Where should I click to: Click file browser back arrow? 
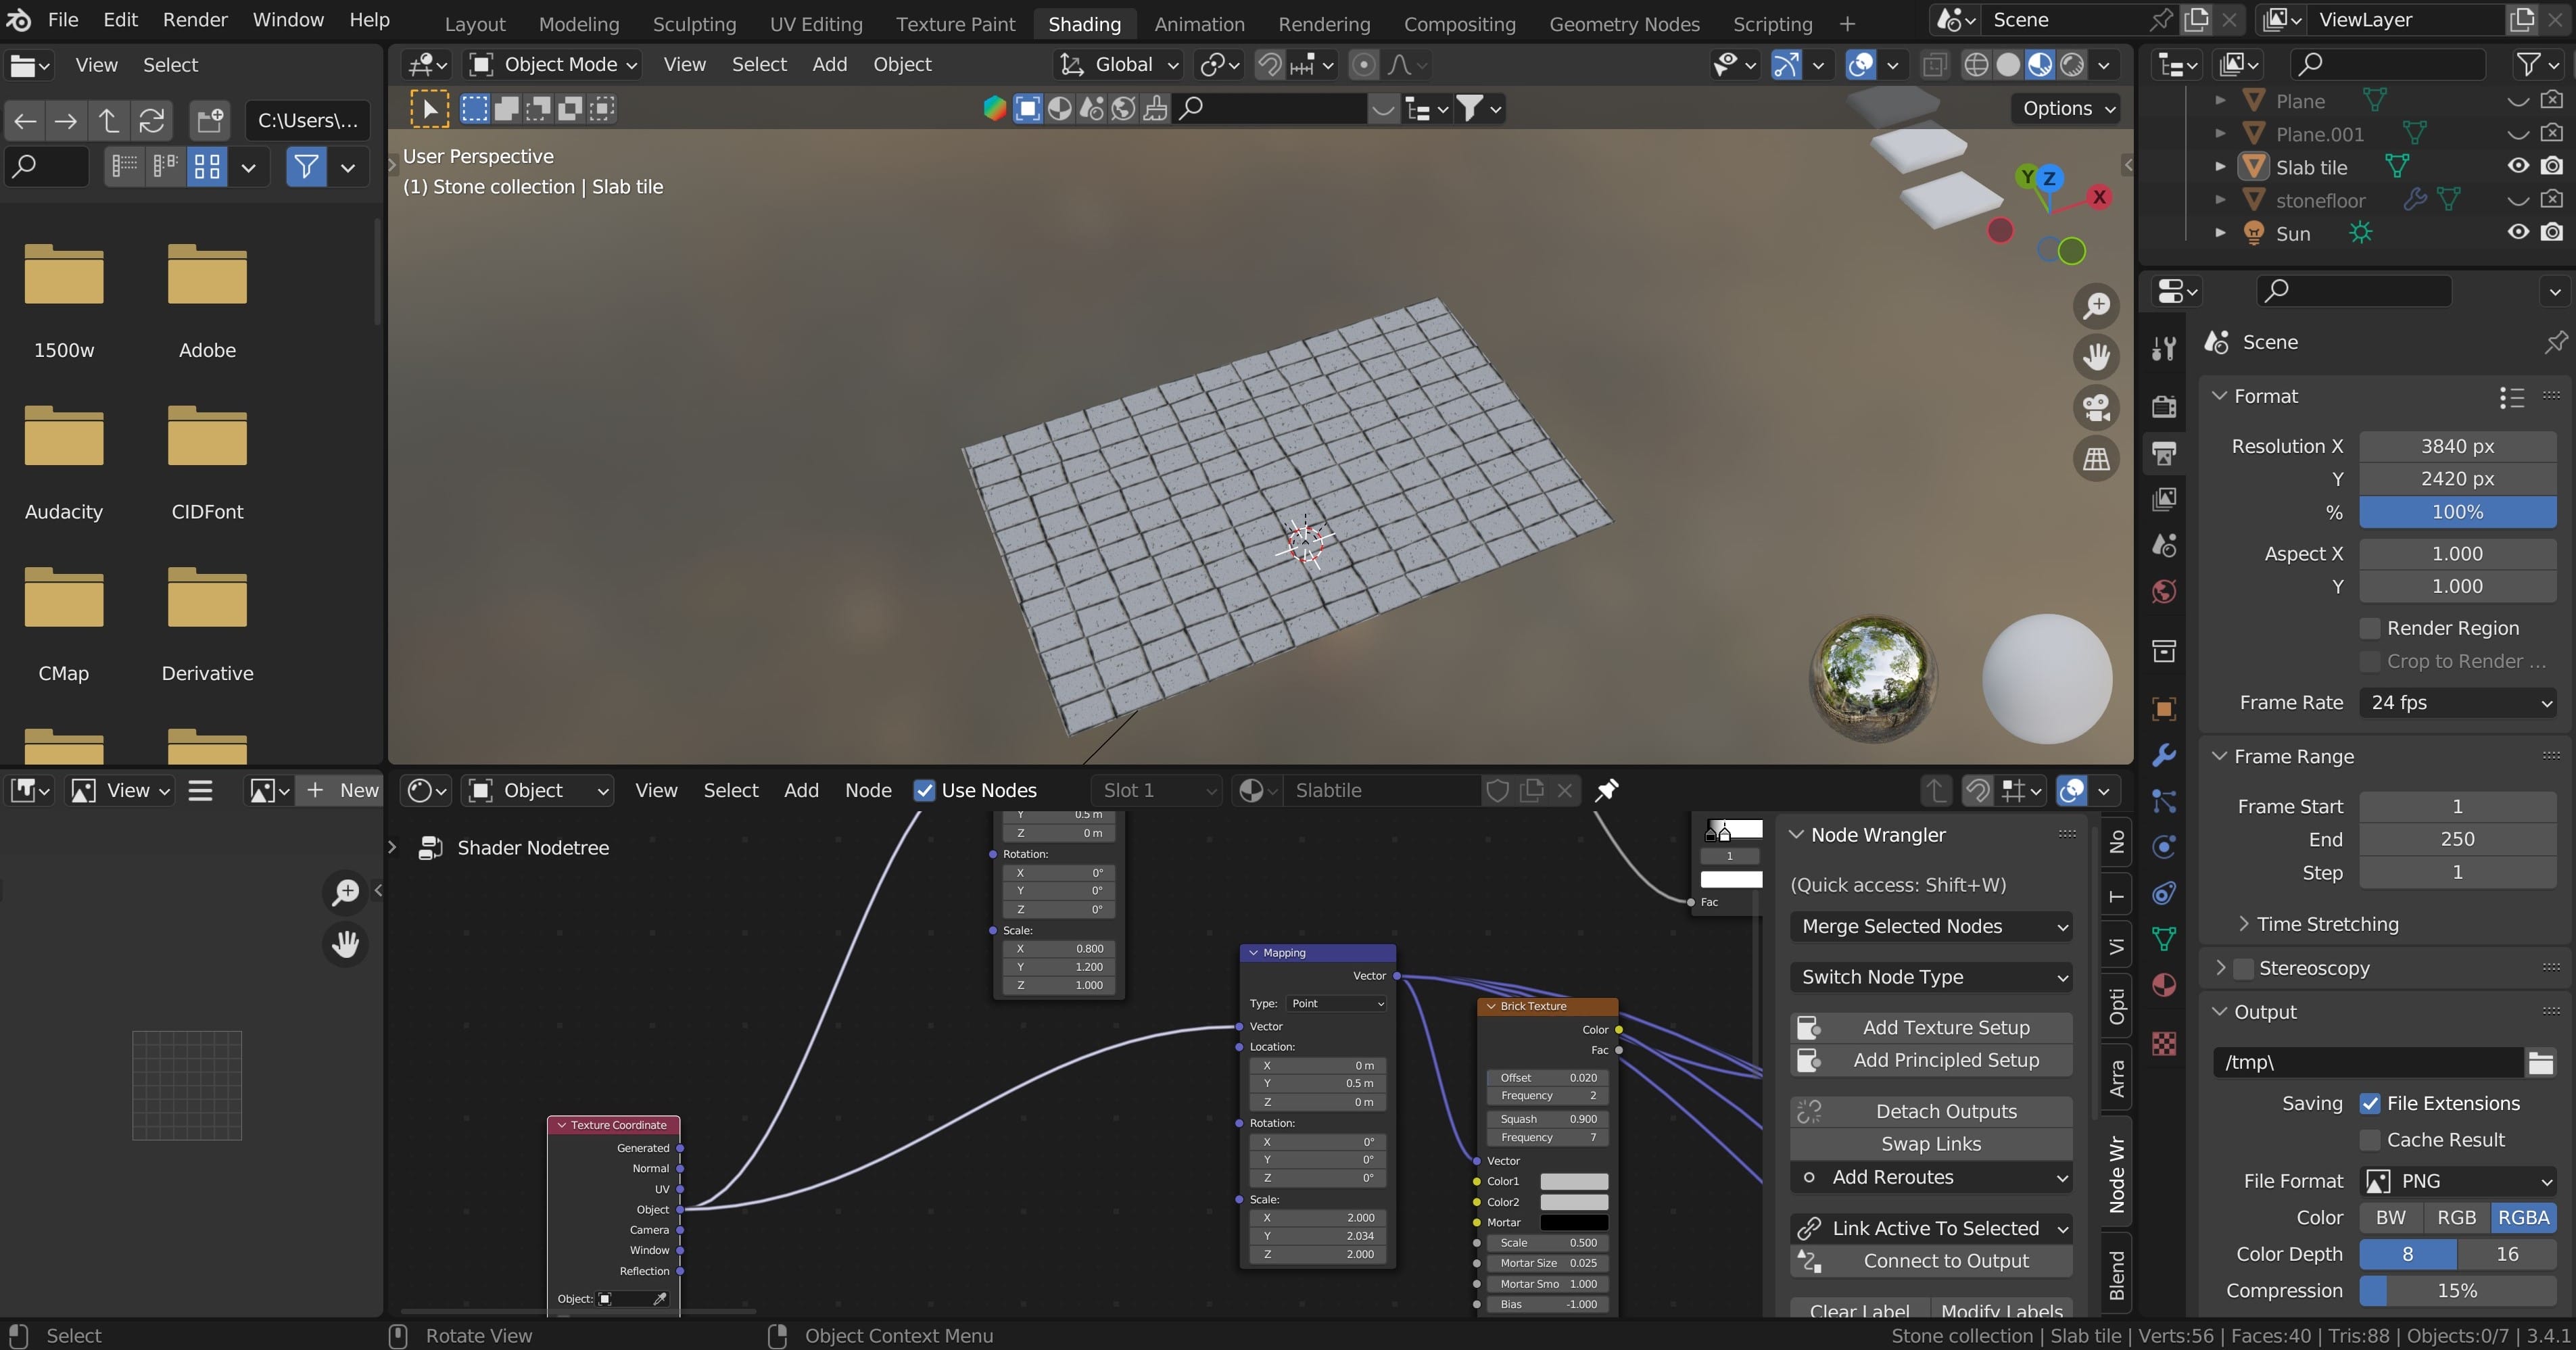[26, 121]
